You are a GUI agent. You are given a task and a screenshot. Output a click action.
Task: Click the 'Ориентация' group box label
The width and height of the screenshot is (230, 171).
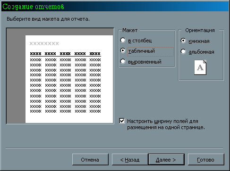(200, 30)
